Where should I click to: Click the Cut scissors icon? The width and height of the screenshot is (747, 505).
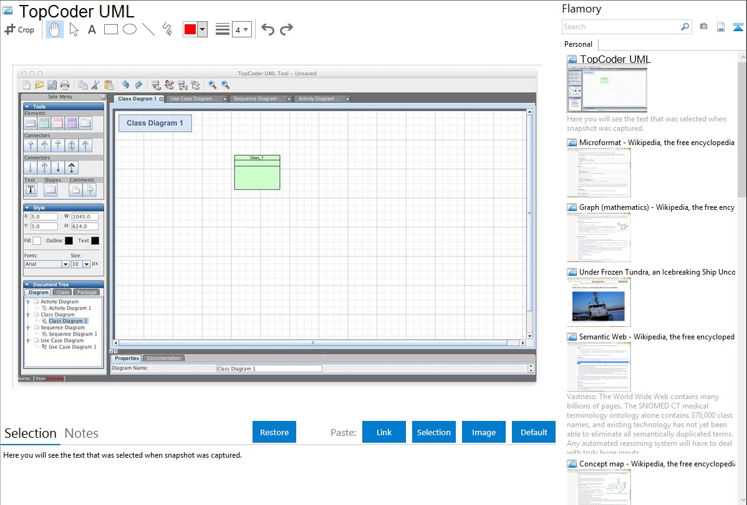(96, 85)
